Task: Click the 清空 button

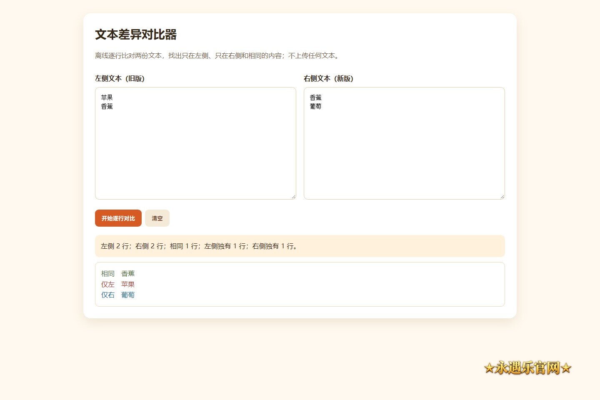Action: click(x=157, y=218)
